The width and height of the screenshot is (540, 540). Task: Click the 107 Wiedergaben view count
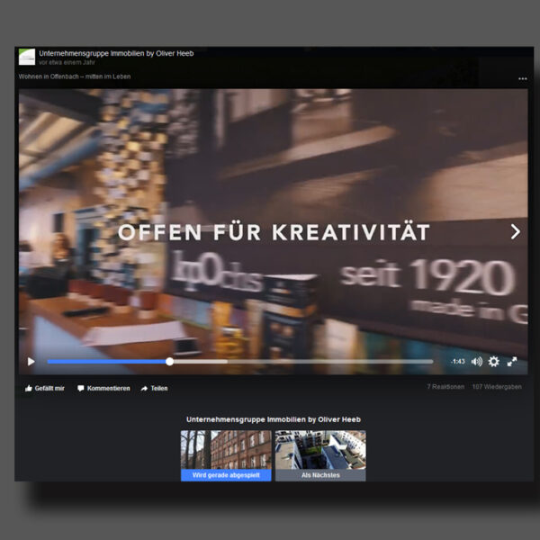click(497, 387)
